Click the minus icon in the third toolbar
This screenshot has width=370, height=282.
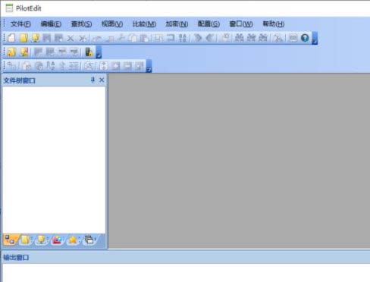[127, 66]
